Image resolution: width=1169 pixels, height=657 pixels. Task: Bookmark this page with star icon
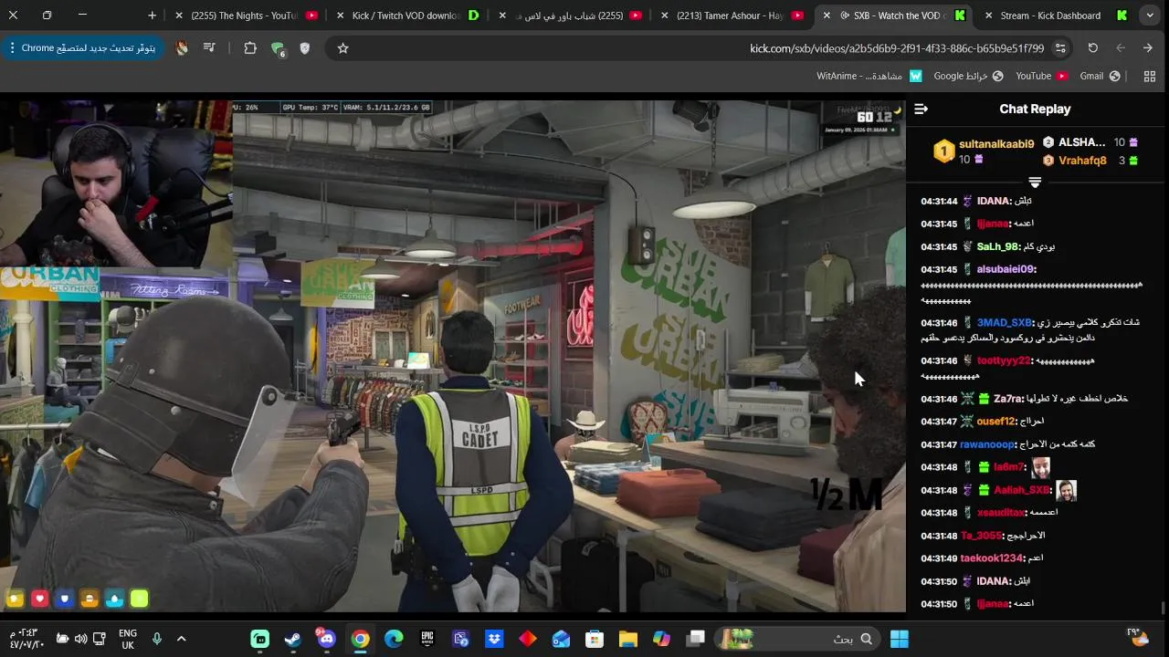coord(342,47)
